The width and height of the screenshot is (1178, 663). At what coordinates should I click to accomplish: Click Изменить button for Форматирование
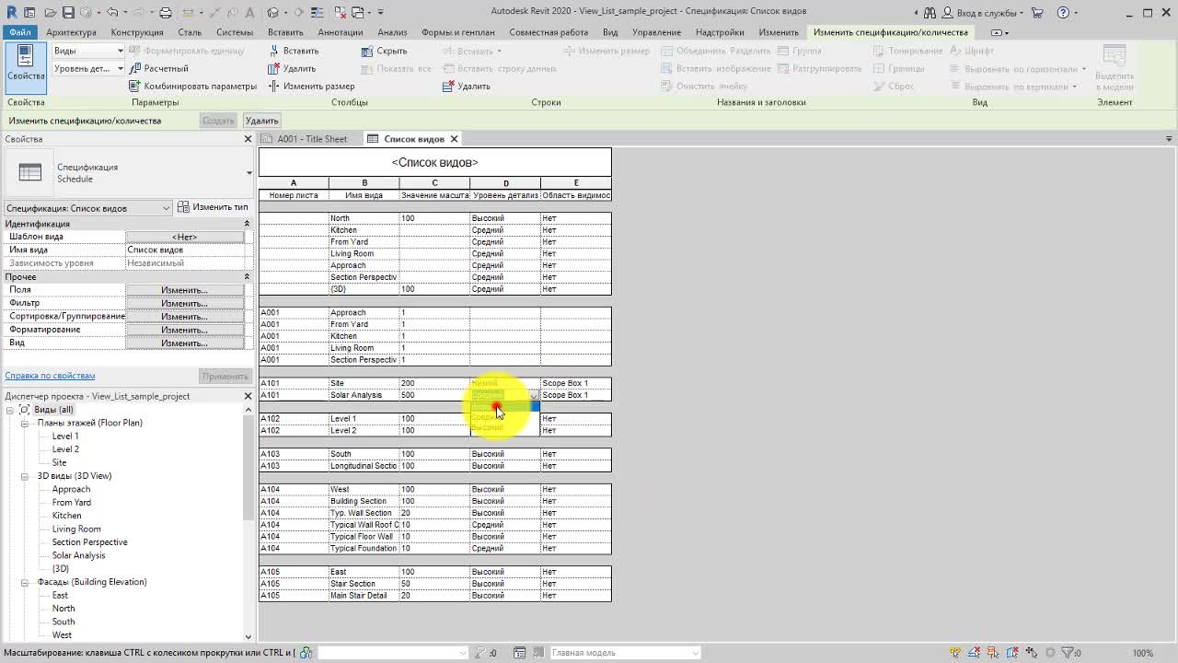[x=184, y=330]
